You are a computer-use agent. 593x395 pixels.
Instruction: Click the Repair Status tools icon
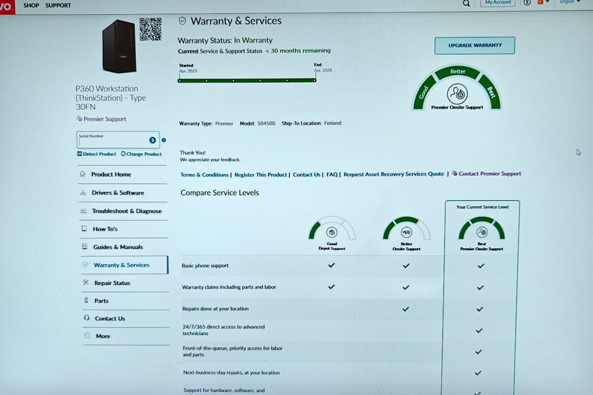point(86,282)
